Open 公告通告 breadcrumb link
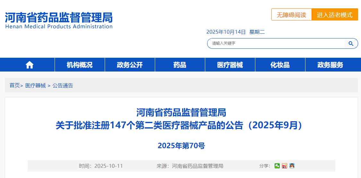The width and height of the screenshot is (361, 178). click(x=63, y=86)
